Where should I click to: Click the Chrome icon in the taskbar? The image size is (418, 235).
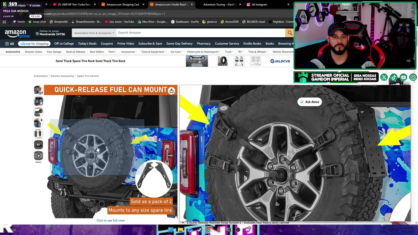209,230
